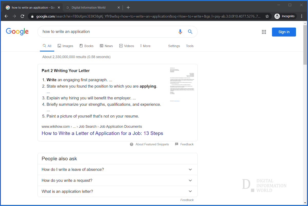Click the page vertical scrollbar thumb
Image resolution: width=308 pixels, height=206 pixels.
click(305, 45)
